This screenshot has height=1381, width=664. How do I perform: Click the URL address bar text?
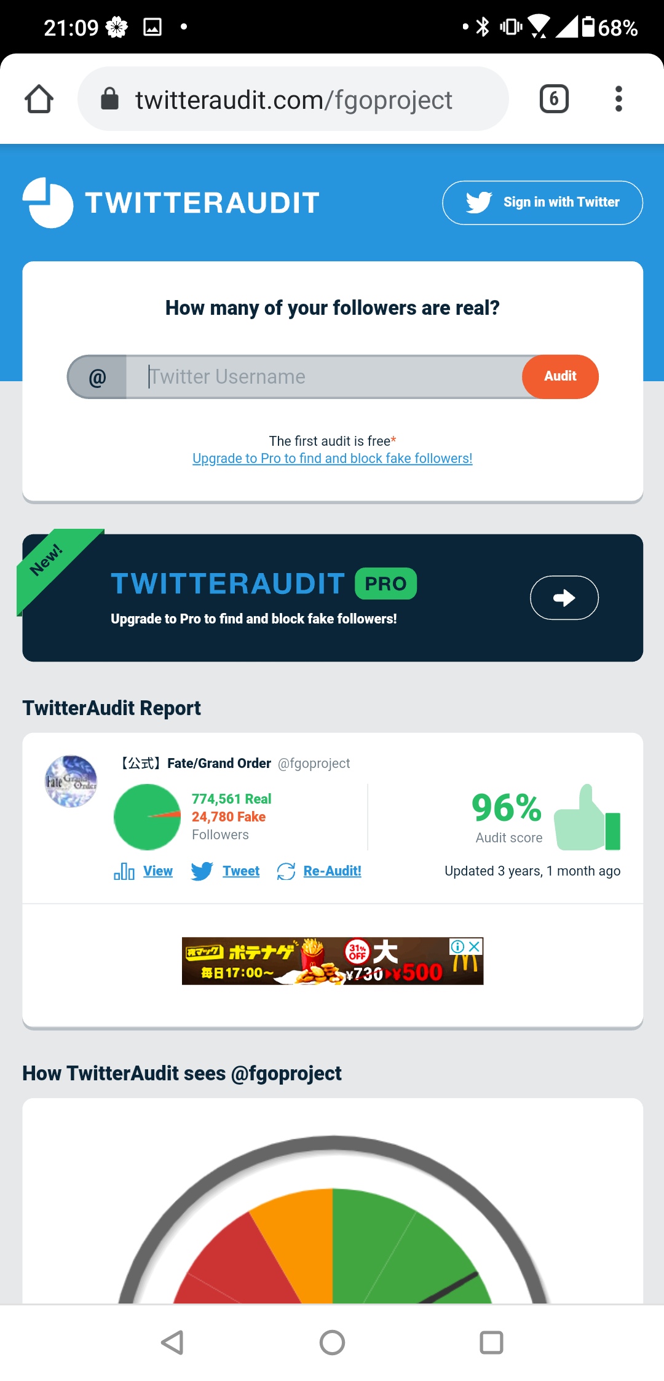(294, 100)
